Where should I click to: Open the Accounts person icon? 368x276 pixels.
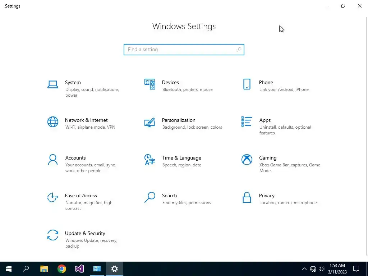pos(53,160)
